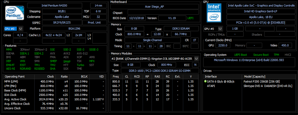Select the Patriot P200 256GB drive entry
The width and height of the screenshot is (298, 115).
(x=262, y=82)
